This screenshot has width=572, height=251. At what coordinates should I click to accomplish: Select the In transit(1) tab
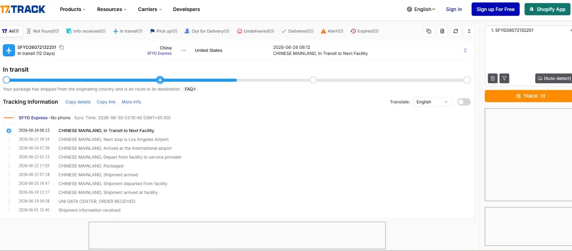point(128,31)
